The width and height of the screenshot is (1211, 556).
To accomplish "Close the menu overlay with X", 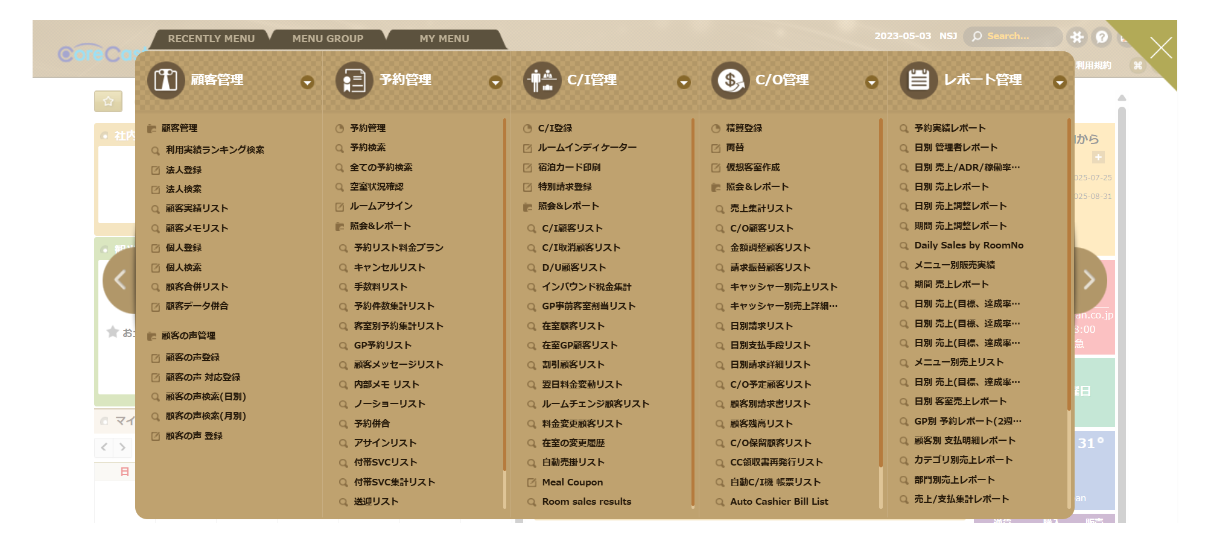I will (x=1160, y=48).
